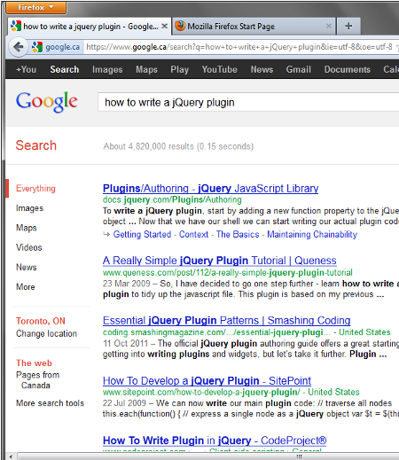Image resolution: width=399 pixels, height=460 pixels.
Task: Open a new tab with the plus button
Action: (x=348, y=26)
